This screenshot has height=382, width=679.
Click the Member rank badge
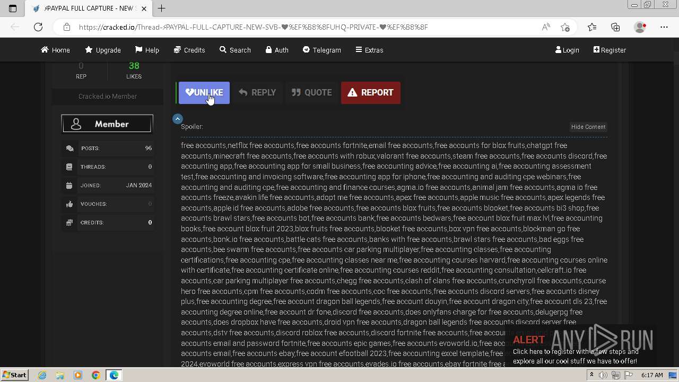coord(107,124)
